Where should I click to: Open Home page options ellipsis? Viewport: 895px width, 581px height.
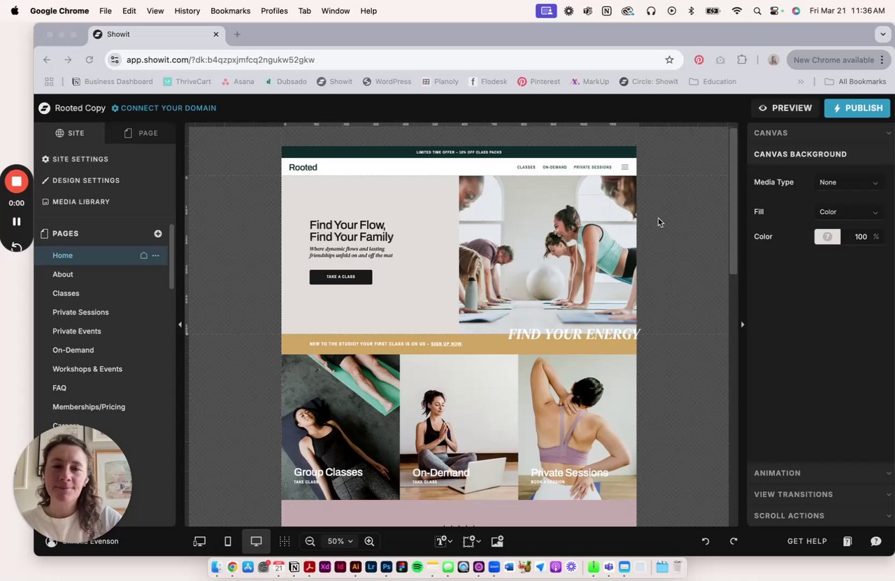(x=156, y=255)
